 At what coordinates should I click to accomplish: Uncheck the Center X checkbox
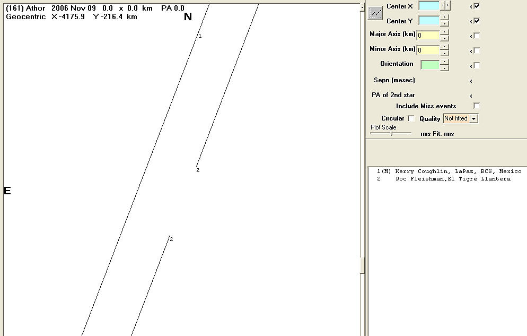tap(477, 6)
